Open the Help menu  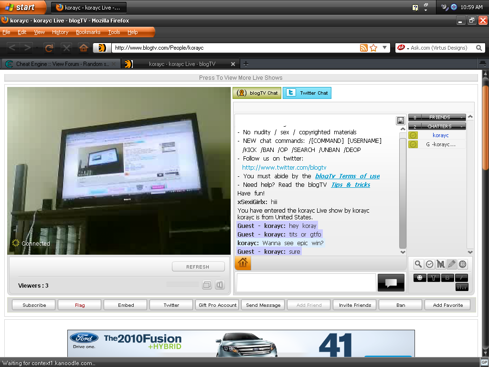(133, 32)
